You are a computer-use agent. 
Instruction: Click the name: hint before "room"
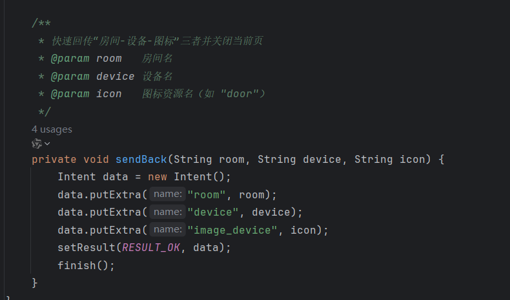coord(167,194)
